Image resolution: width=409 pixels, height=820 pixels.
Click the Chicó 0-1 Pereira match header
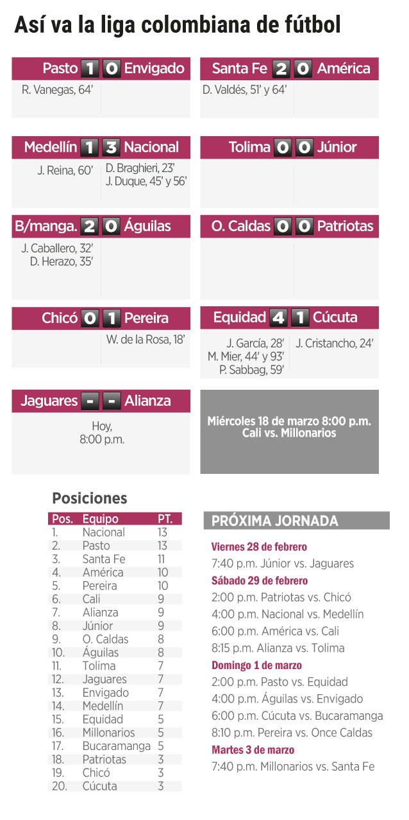pos(101,318)
